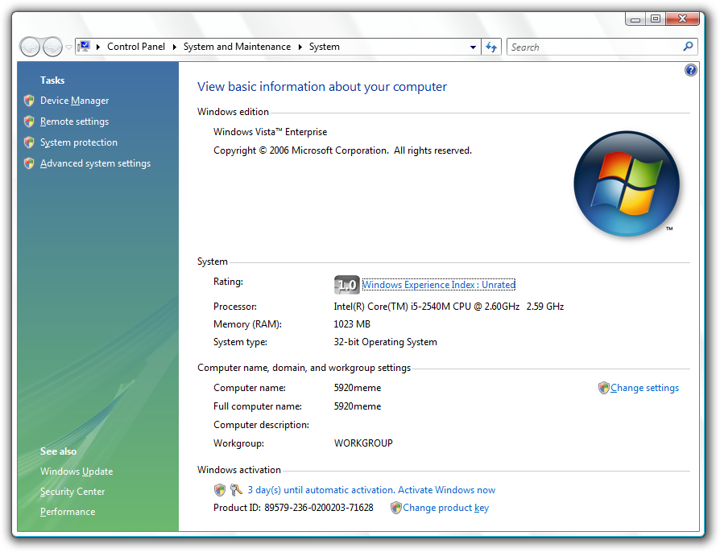The image size is (720, 552).
Task: Open Device Manager from Tasks
Action: pos(74,101)
